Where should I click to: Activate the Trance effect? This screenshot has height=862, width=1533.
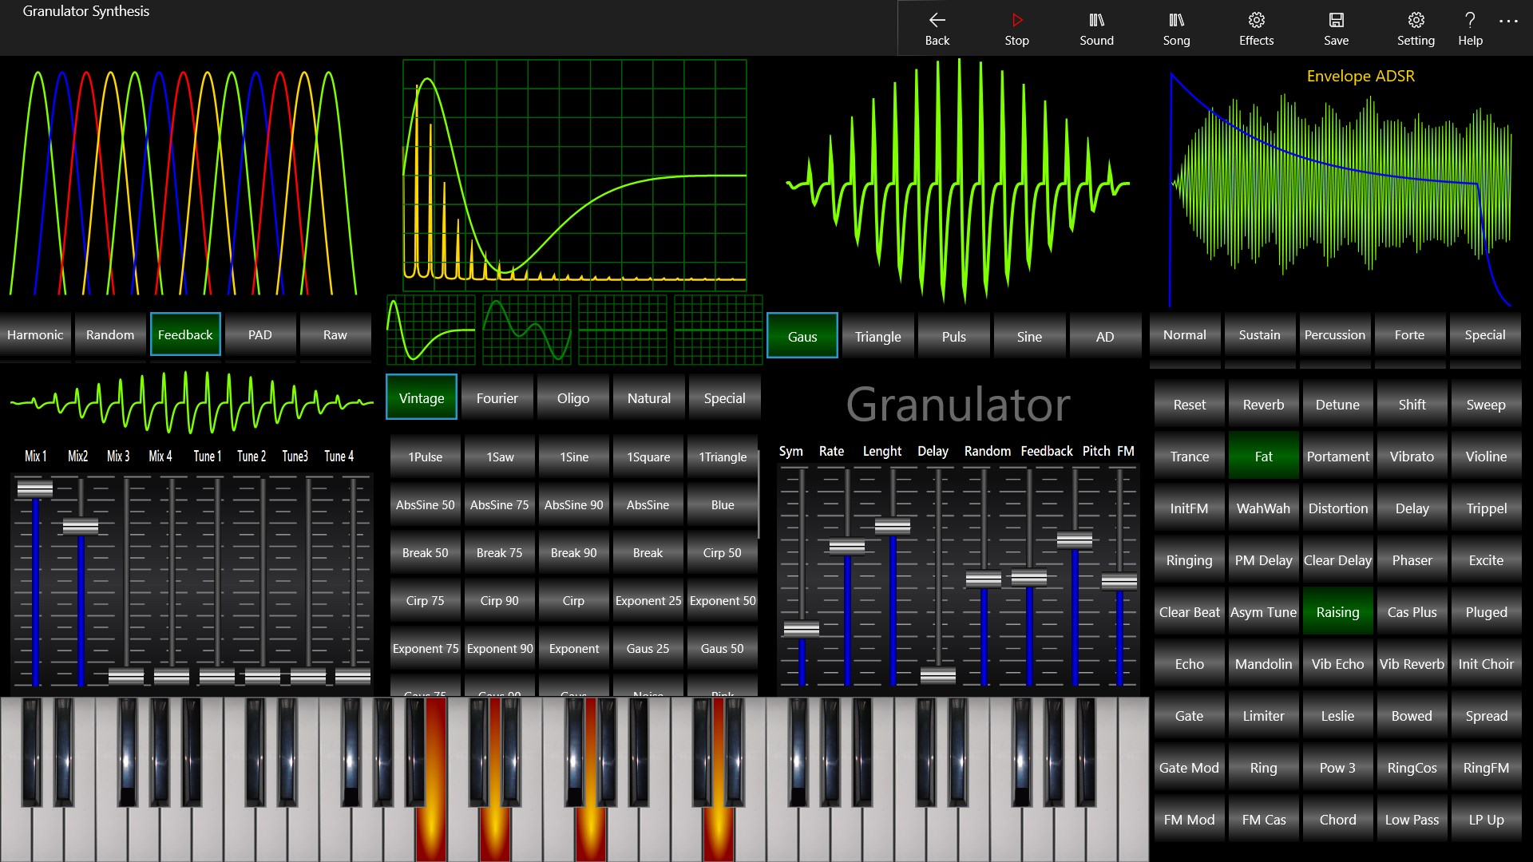point(1188,456)
